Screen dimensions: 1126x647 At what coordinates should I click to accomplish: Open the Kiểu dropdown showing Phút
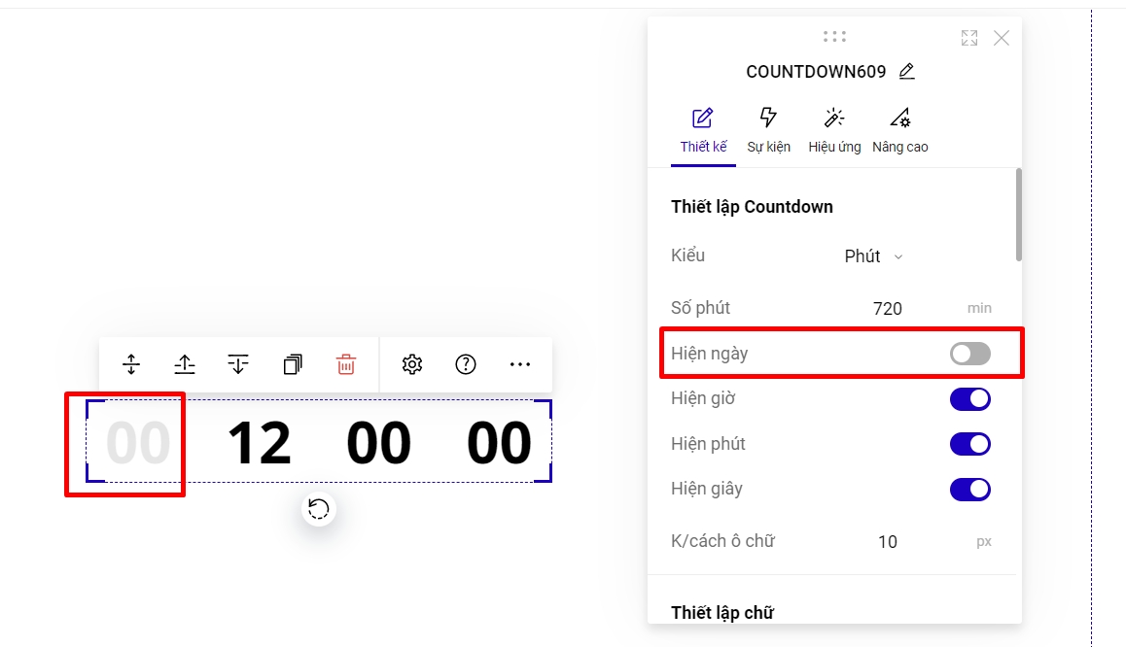pyautogui.click(x=872, y=256)
